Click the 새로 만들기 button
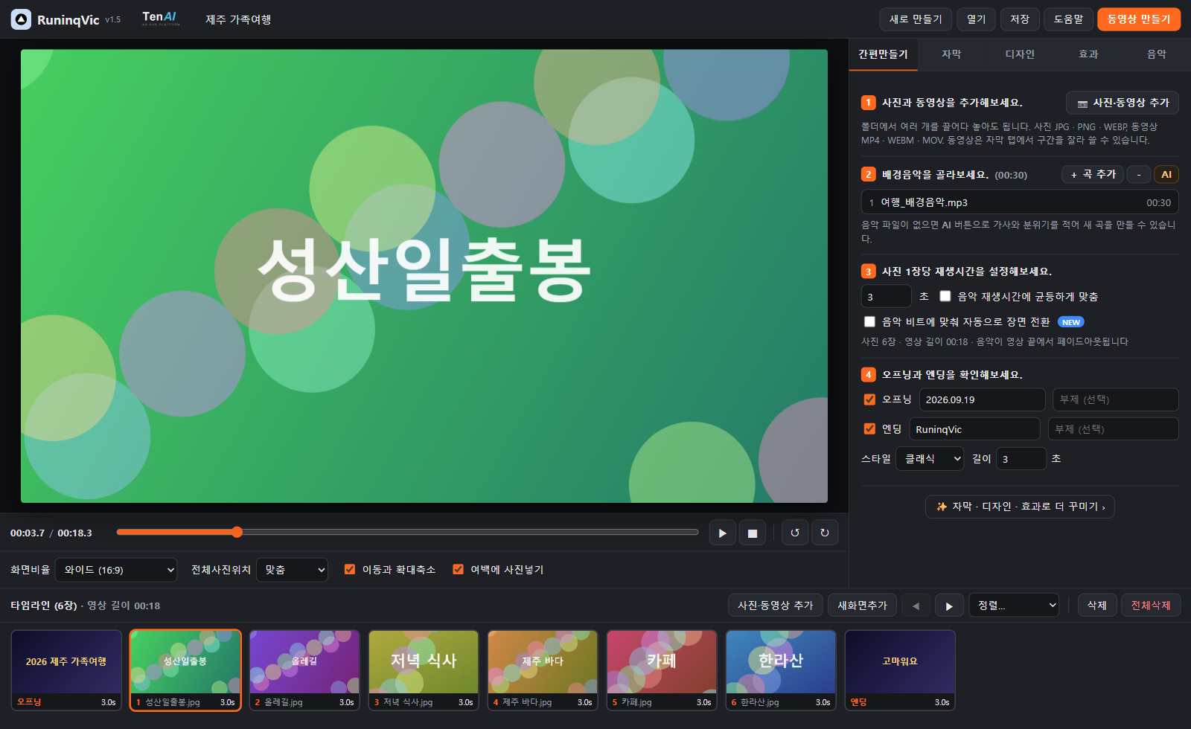 916,19
